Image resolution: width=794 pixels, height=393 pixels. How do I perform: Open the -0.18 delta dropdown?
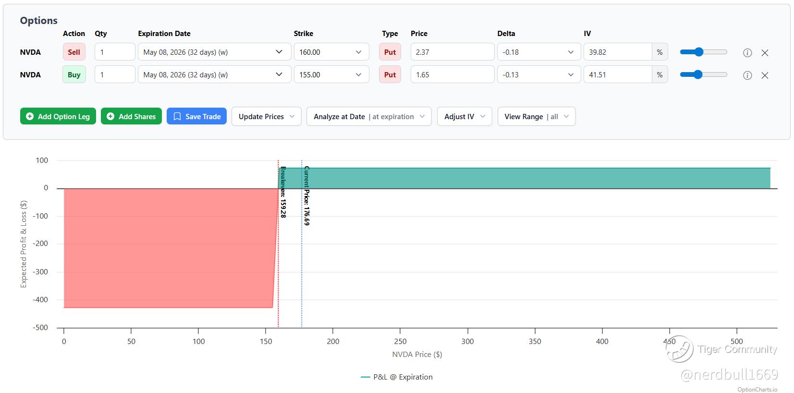click(539, 52)
